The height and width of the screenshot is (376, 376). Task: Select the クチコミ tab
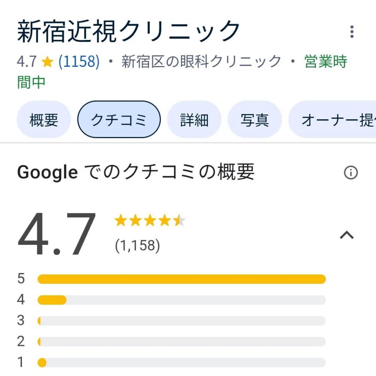[x=119, y=119]
